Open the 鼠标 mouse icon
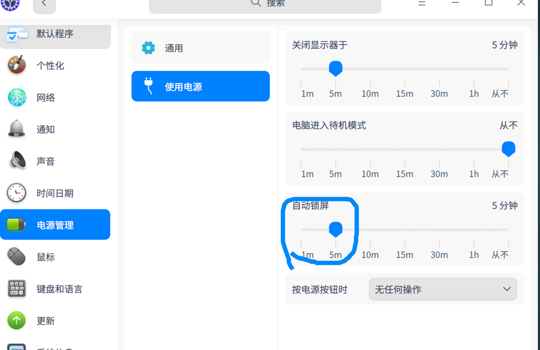The width and height of the screenshot is (540, 350). click(x=16, y=256)
